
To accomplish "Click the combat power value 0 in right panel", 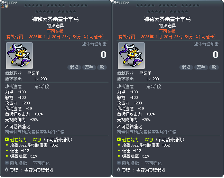I will tap(215, 55).
